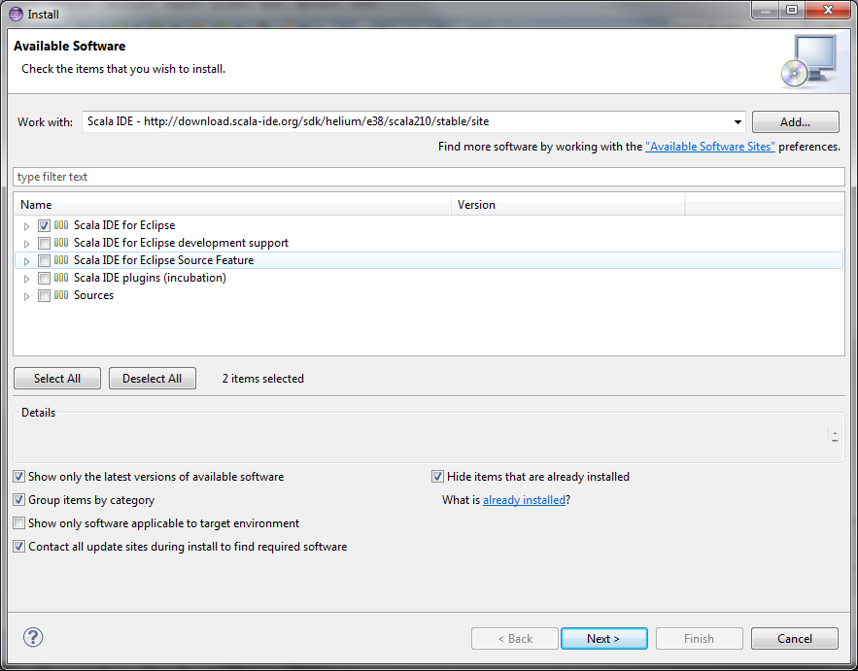Close the Install dialog window
858x671 pixels.
(829, 11)
